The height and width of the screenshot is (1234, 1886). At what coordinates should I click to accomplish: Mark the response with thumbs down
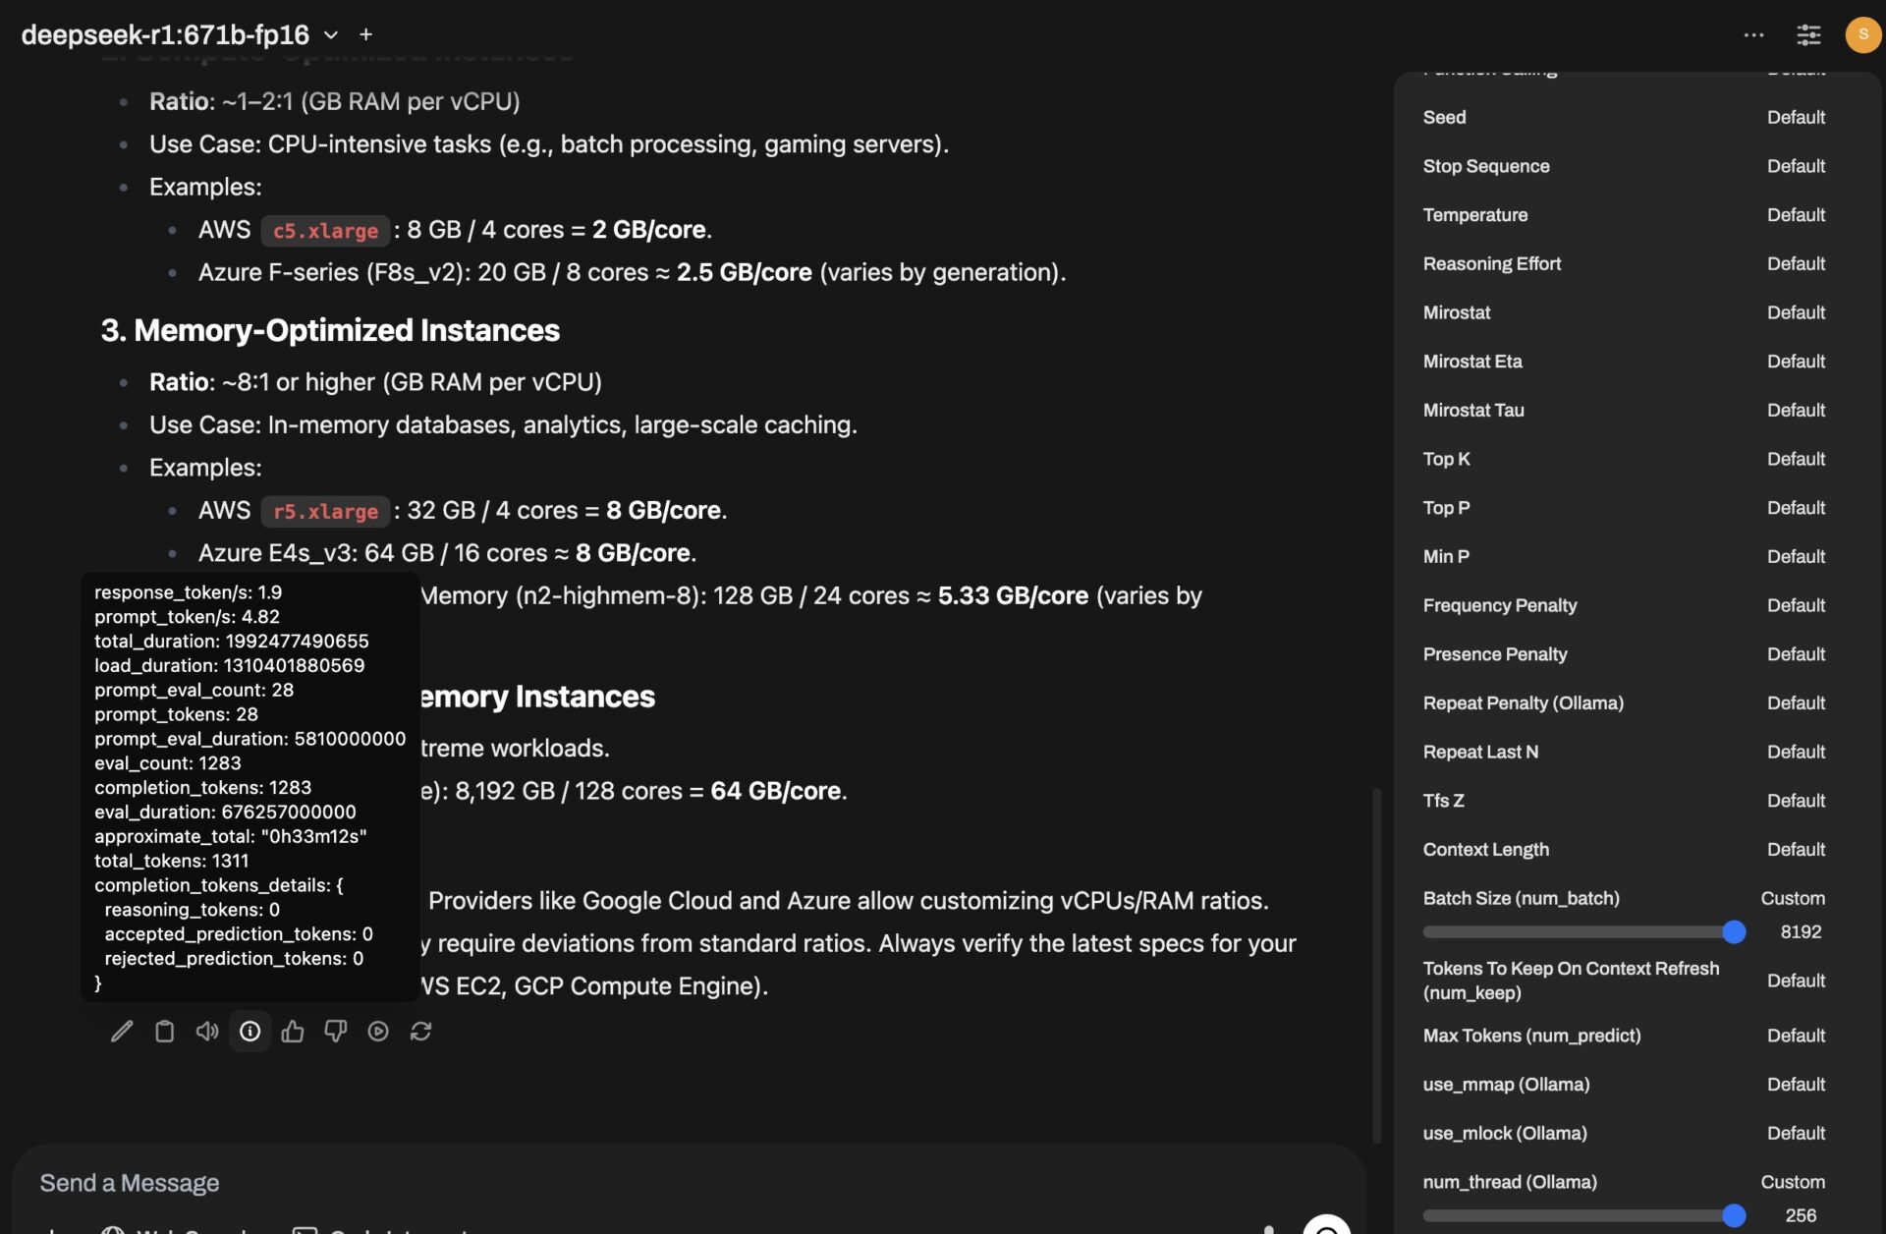click(x=336, y=1031)
